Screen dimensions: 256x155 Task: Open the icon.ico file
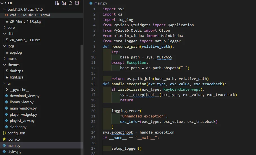coord(14,139)
